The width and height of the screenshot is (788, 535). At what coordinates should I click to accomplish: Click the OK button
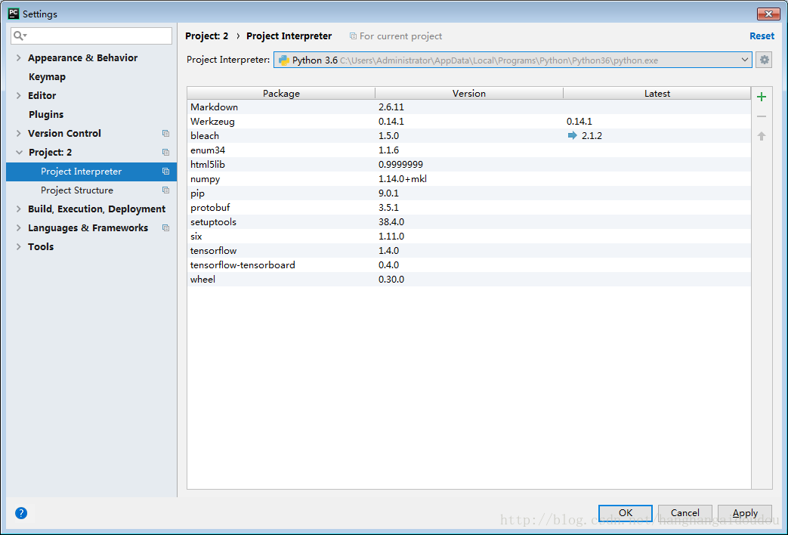625,513
